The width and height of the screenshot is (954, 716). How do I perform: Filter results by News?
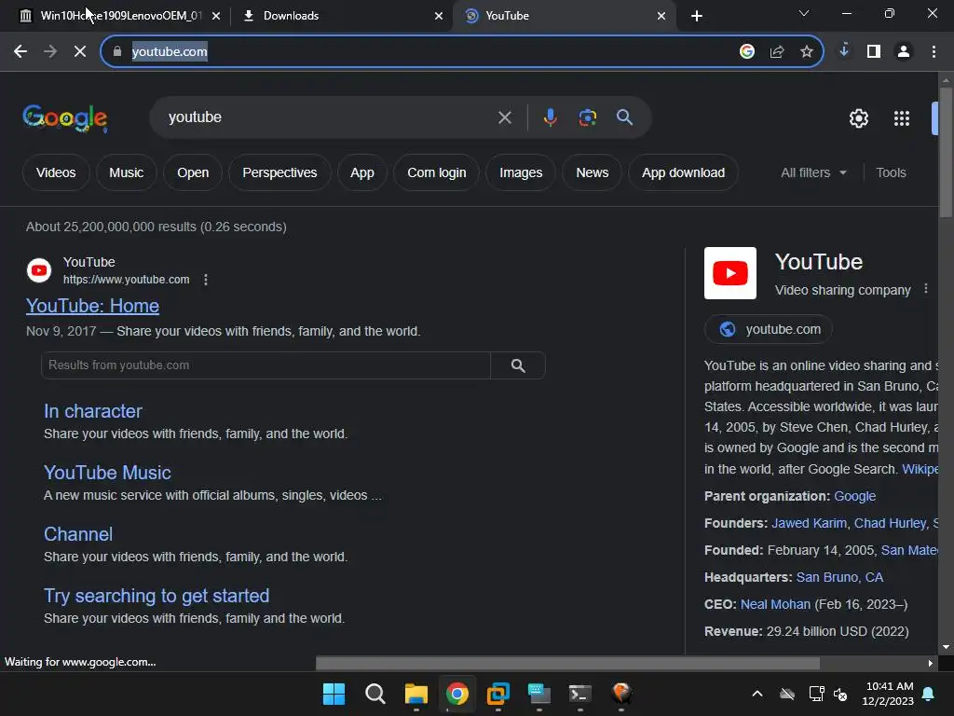click(x=593, y=172)
